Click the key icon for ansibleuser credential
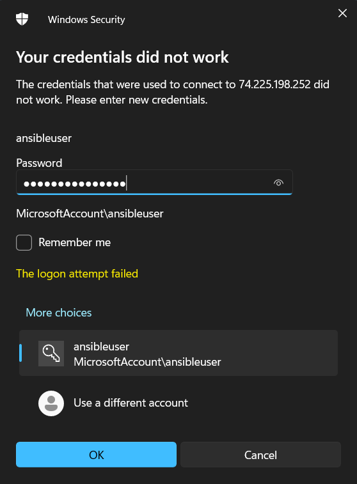Image resolution: width=357 pixels, height=484 pixels. [51, 354]
